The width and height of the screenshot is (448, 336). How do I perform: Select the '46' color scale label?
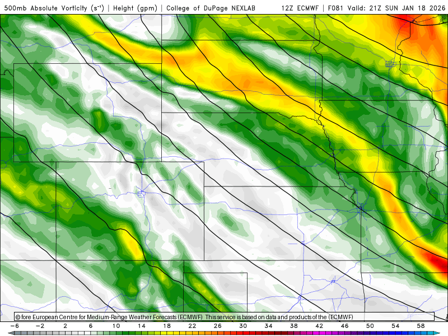click(344, 326)
